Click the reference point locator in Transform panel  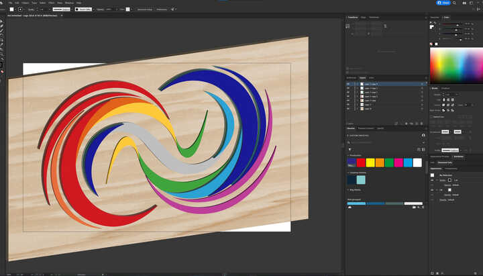tap(347, 26)
